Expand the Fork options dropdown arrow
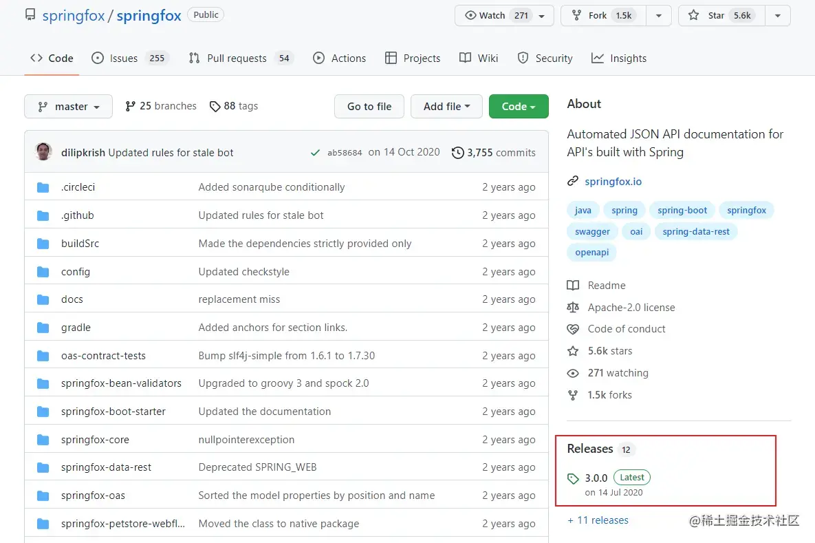The width and height of the screenshot is (815, 543). (x=659, y=16)
